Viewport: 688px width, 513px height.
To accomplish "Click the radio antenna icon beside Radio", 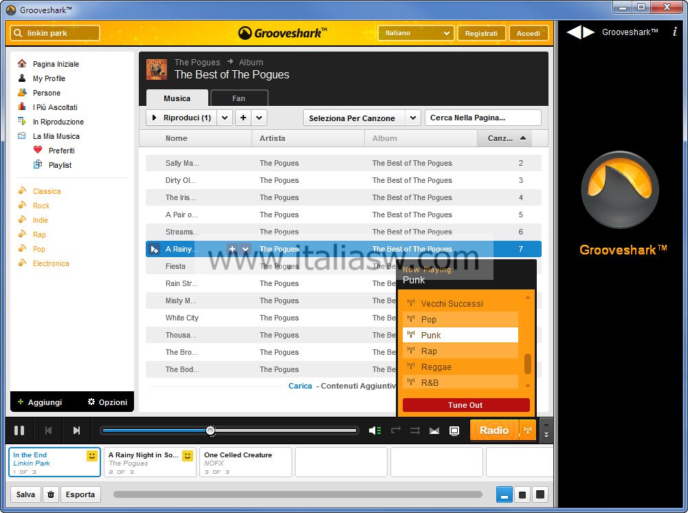I will pyautogui.click(x=528, y=430).
